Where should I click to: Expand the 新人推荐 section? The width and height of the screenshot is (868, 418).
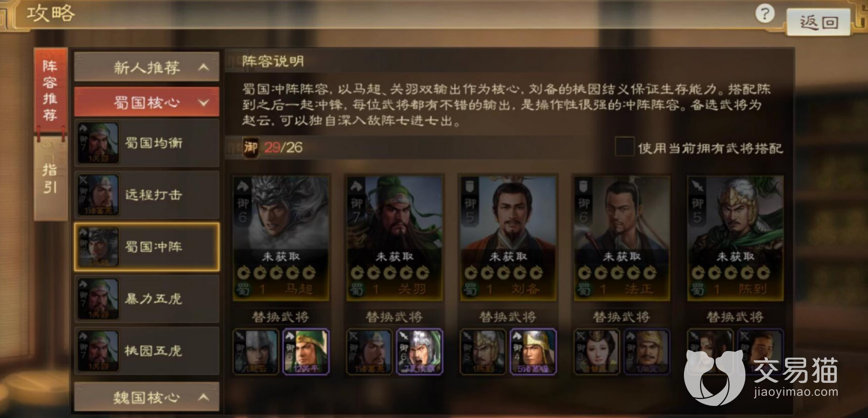(x=147, y=67)
